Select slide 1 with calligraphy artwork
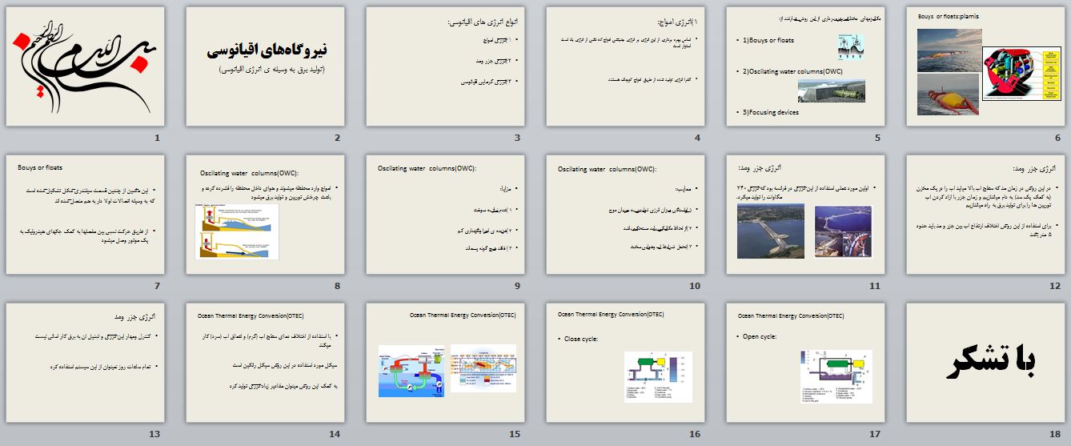1071x446 pixels. pos(85,66)
